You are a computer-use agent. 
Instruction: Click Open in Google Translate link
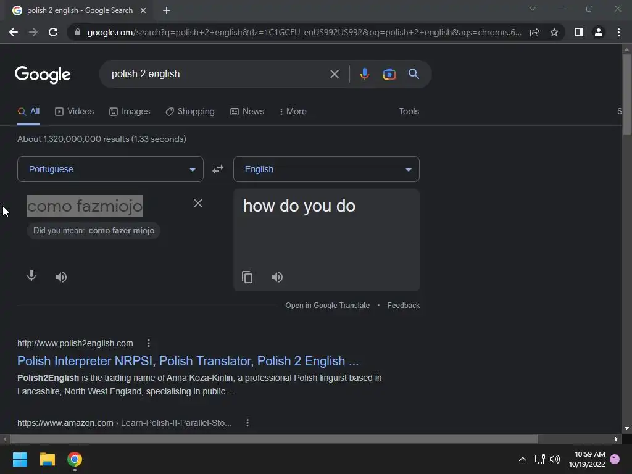click(x=327, y=306)
